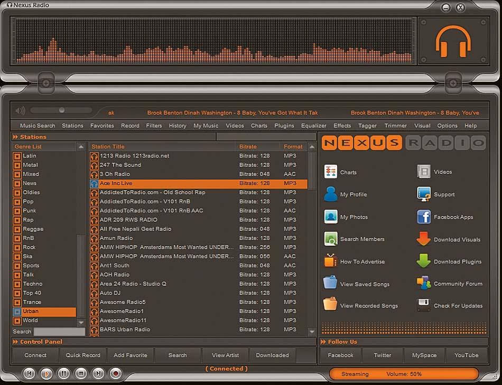The width and height of the screenshot is (502, 385).
Task: Click the right plus connector expander button
Action: point(453,83)
